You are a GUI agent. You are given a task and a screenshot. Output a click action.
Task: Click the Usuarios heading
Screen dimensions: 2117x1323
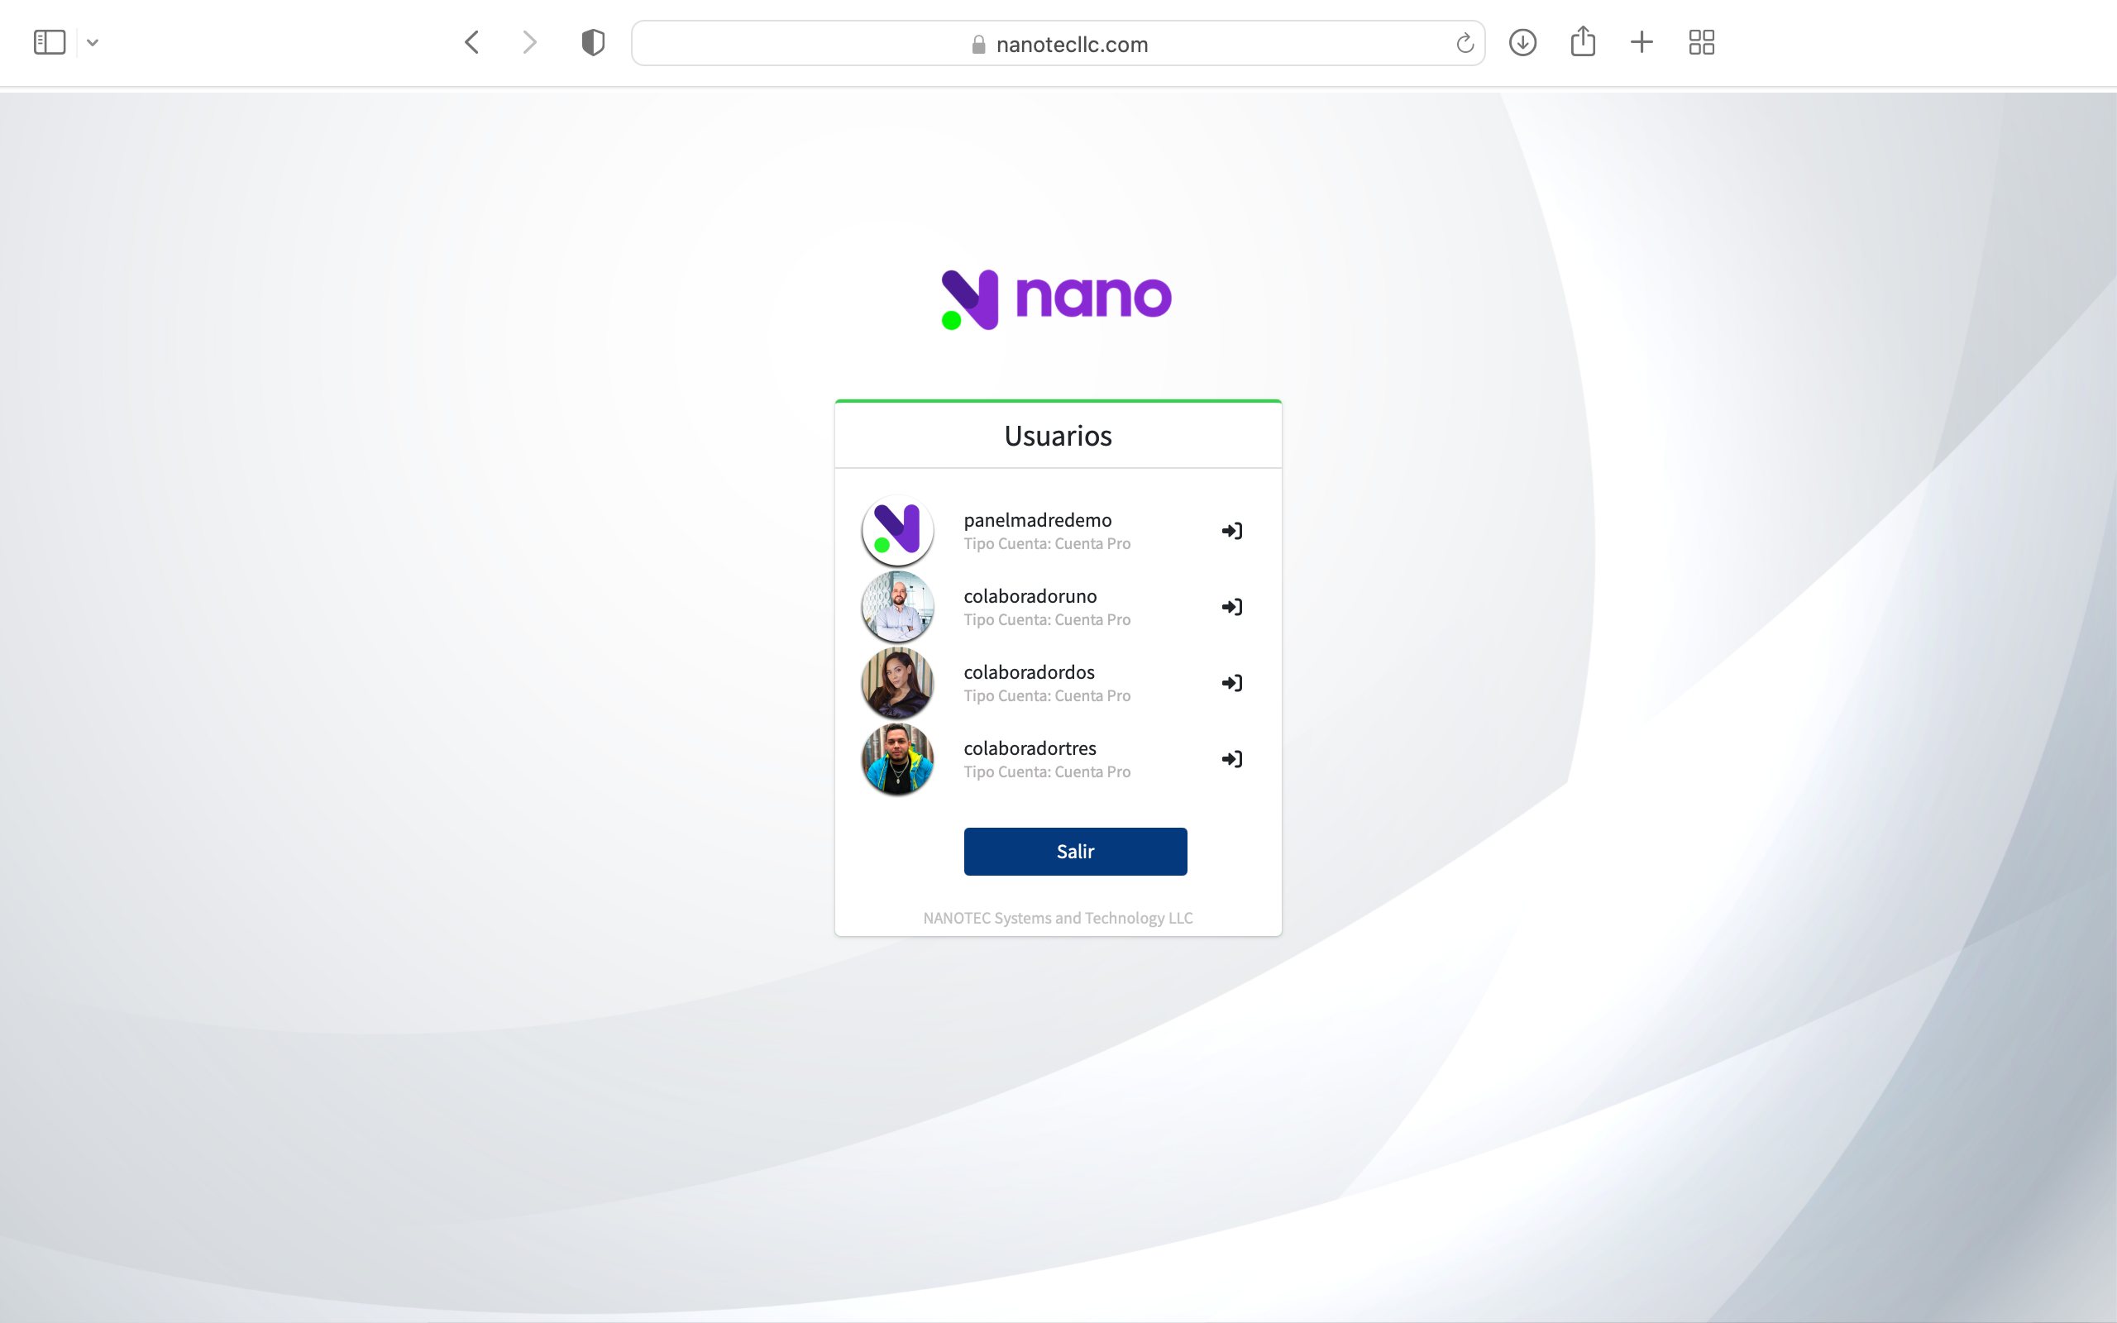pos(1058,436)
